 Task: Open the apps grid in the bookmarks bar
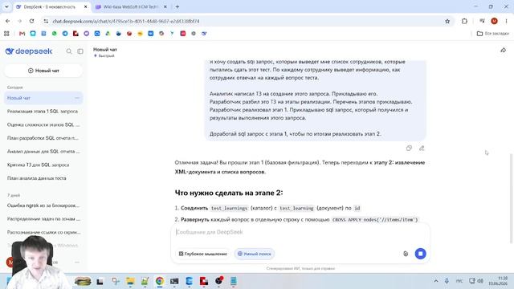6,34
